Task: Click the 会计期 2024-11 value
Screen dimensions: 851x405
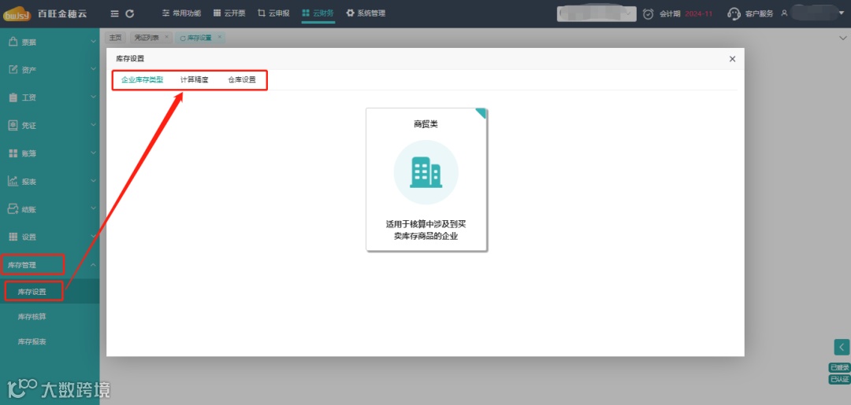Action: [698, 14]
